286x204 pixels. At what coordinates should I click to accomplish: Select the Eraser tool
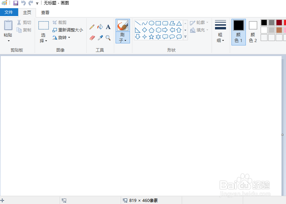point(92,38)
